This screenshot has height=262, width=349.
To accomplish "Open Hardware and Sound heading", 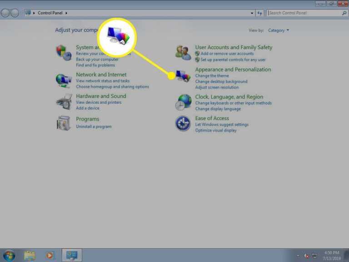I will point(101,96).
